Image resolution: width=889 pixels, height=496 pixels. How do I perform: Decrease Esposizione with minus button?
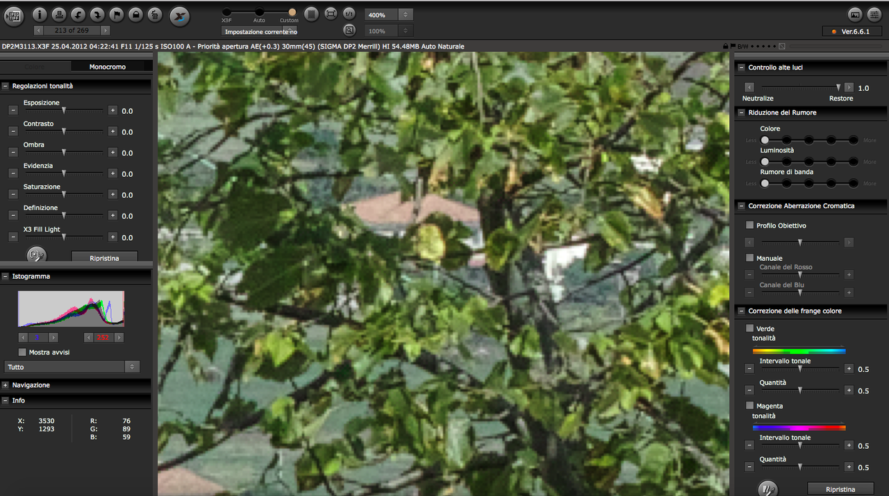(14, 110)
